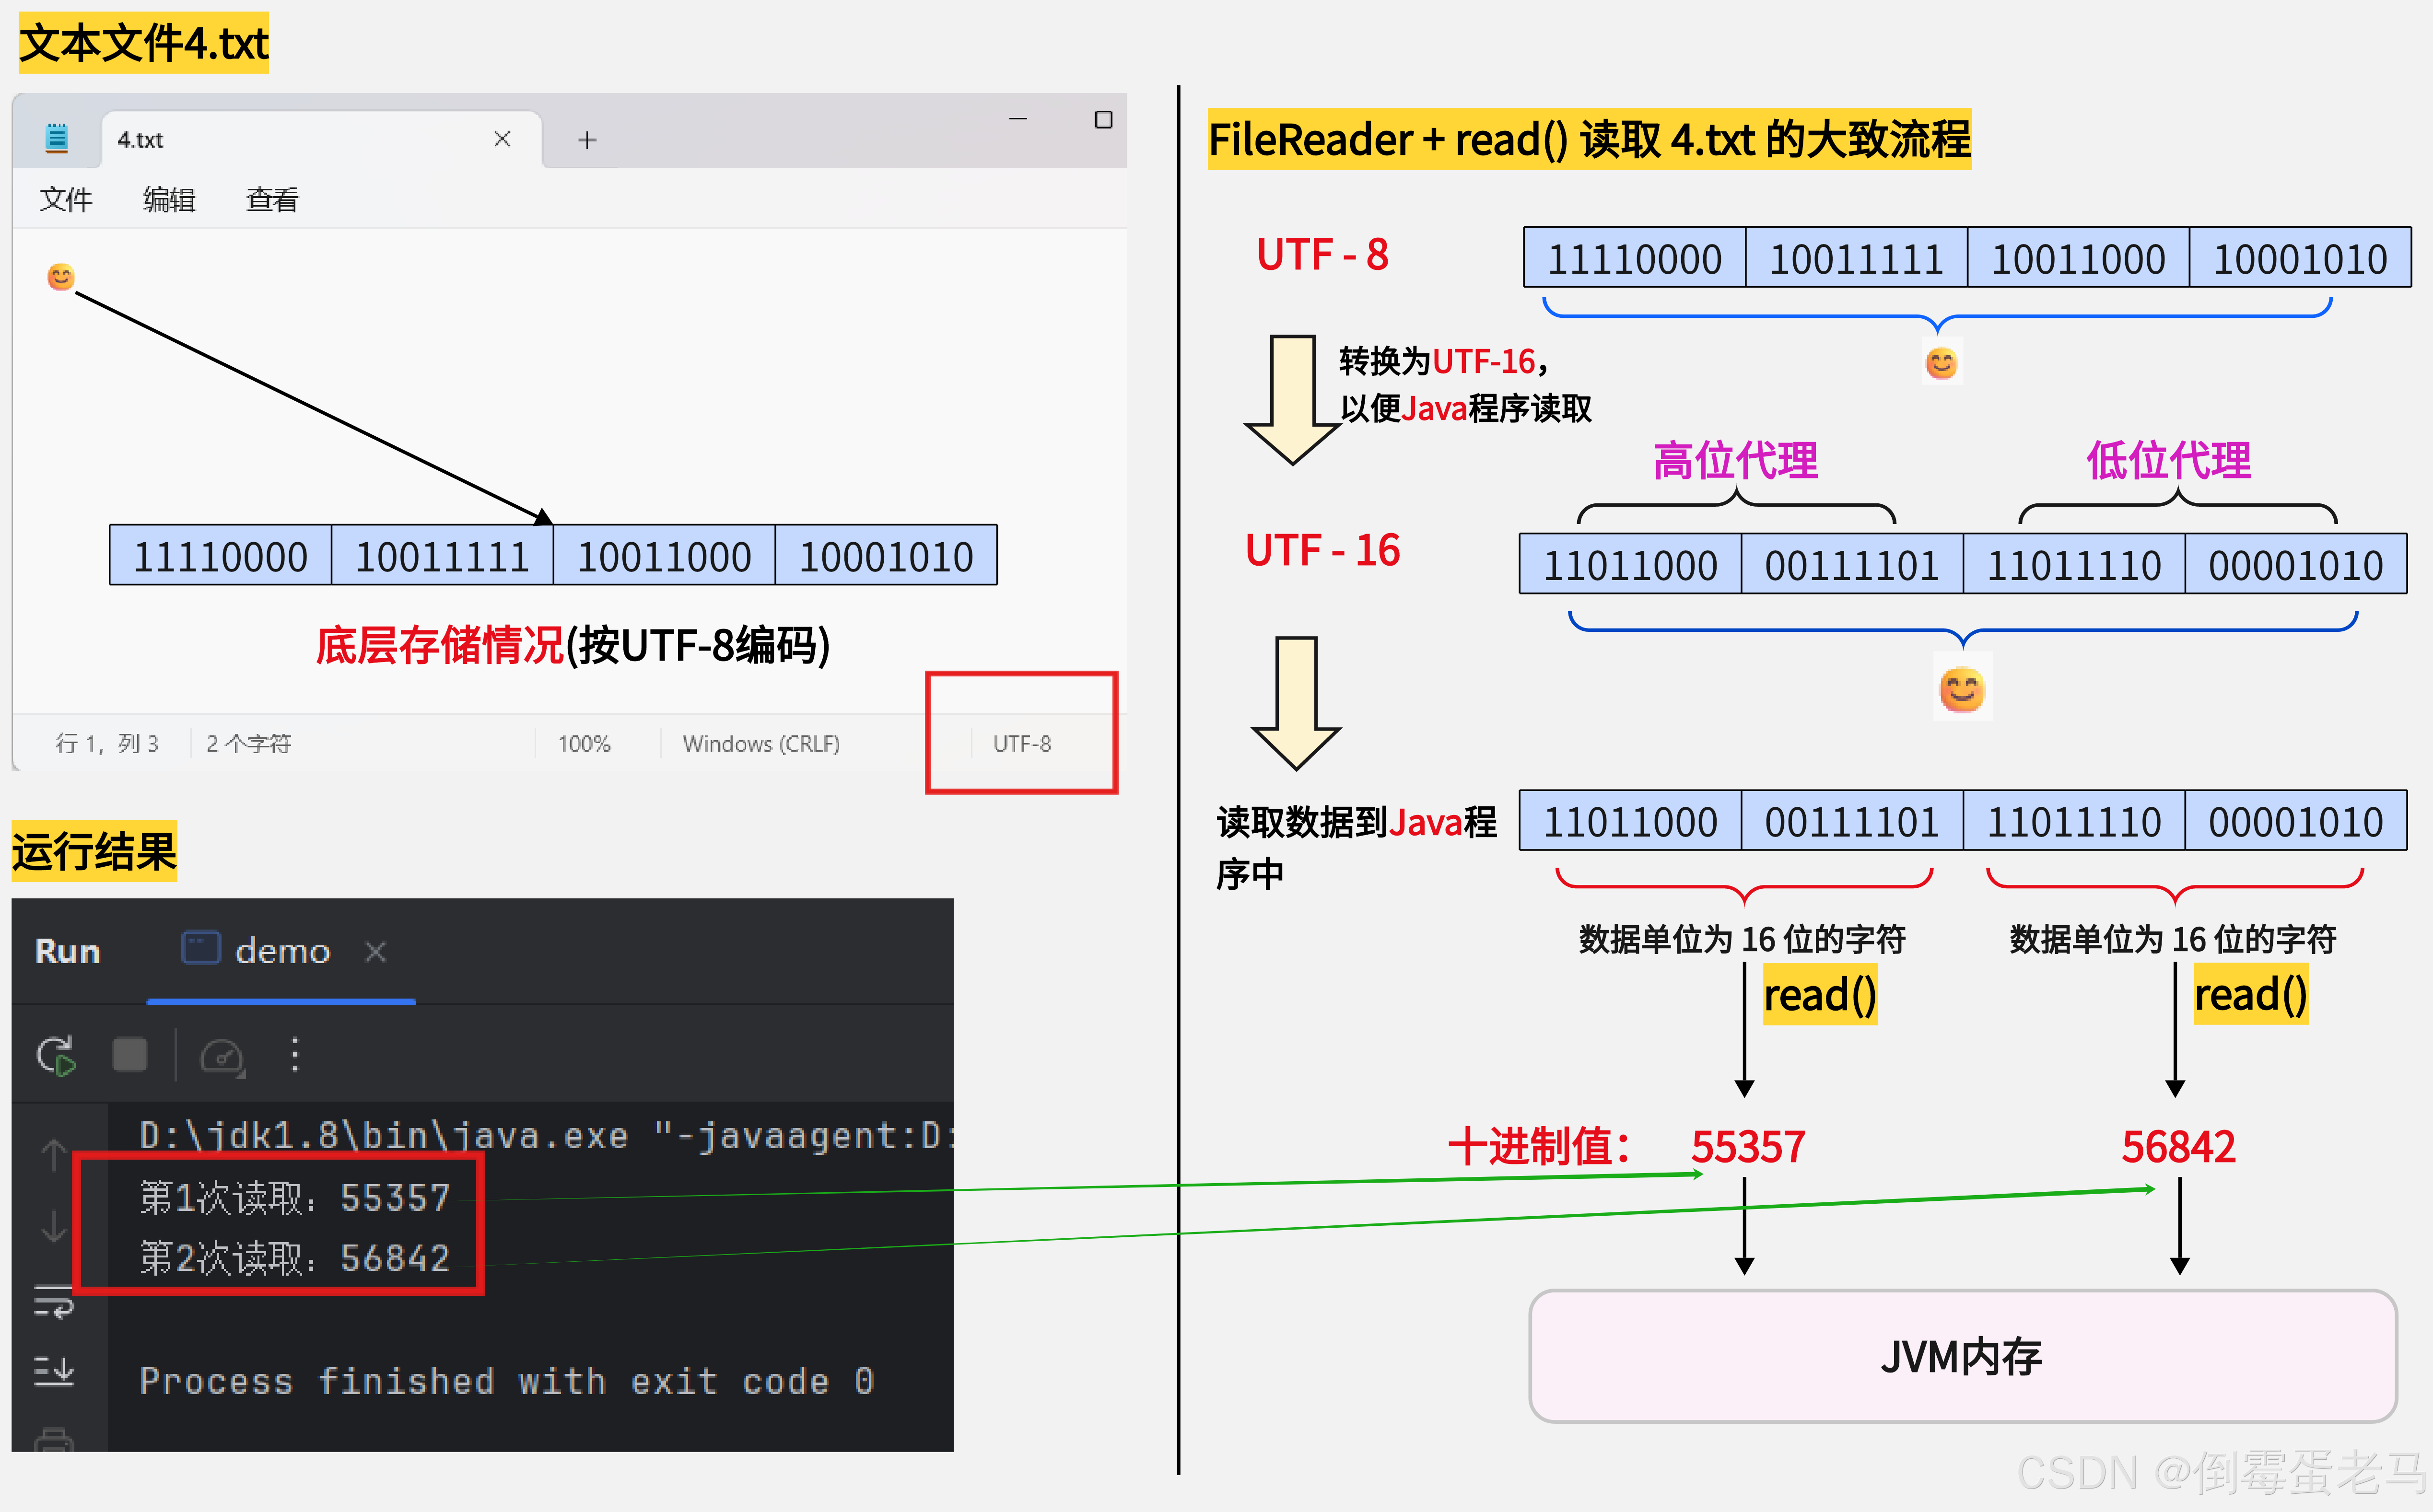Add a new Notepad tab with plus

pyautogui.click(x=587, y=140)
